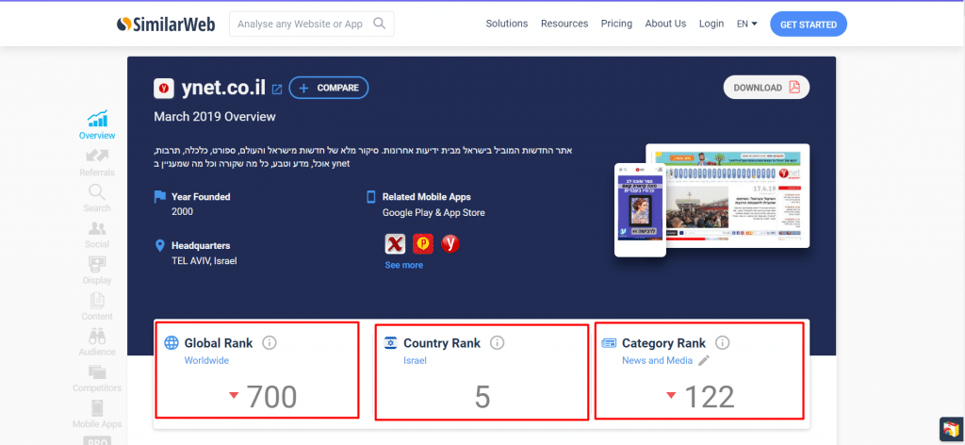The image size is (965, 445).
Task: Focus the Analyse any Website or App field
Action: click(311, 24)
